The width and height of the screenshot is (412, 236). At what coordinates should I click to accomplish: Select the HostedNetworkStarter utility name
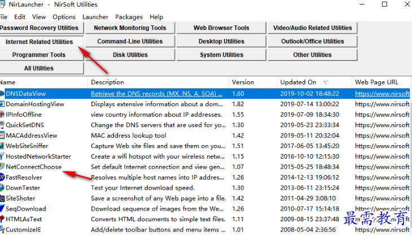point(38,156)
